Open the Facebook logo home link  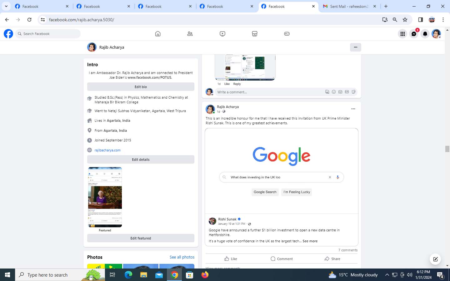point(8,34)
